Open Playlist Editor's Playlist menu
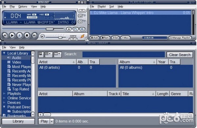Viewport: 197px width, 128px height. coord(102,7)
